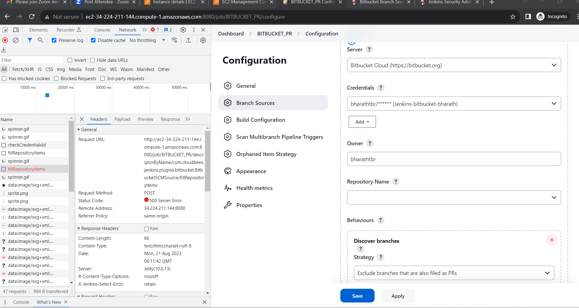Click the Owner input field

(x=454, y=159)
